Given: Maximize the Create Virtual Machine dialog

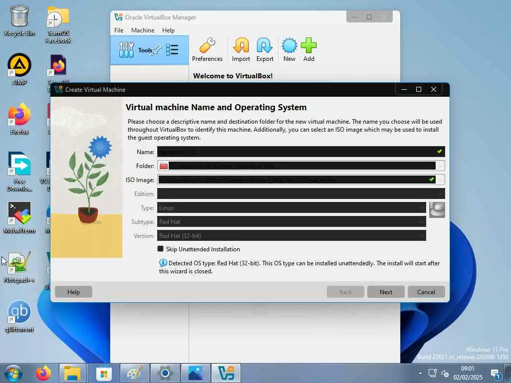Looking at the screenshot, I should click(x=419, y=89).
